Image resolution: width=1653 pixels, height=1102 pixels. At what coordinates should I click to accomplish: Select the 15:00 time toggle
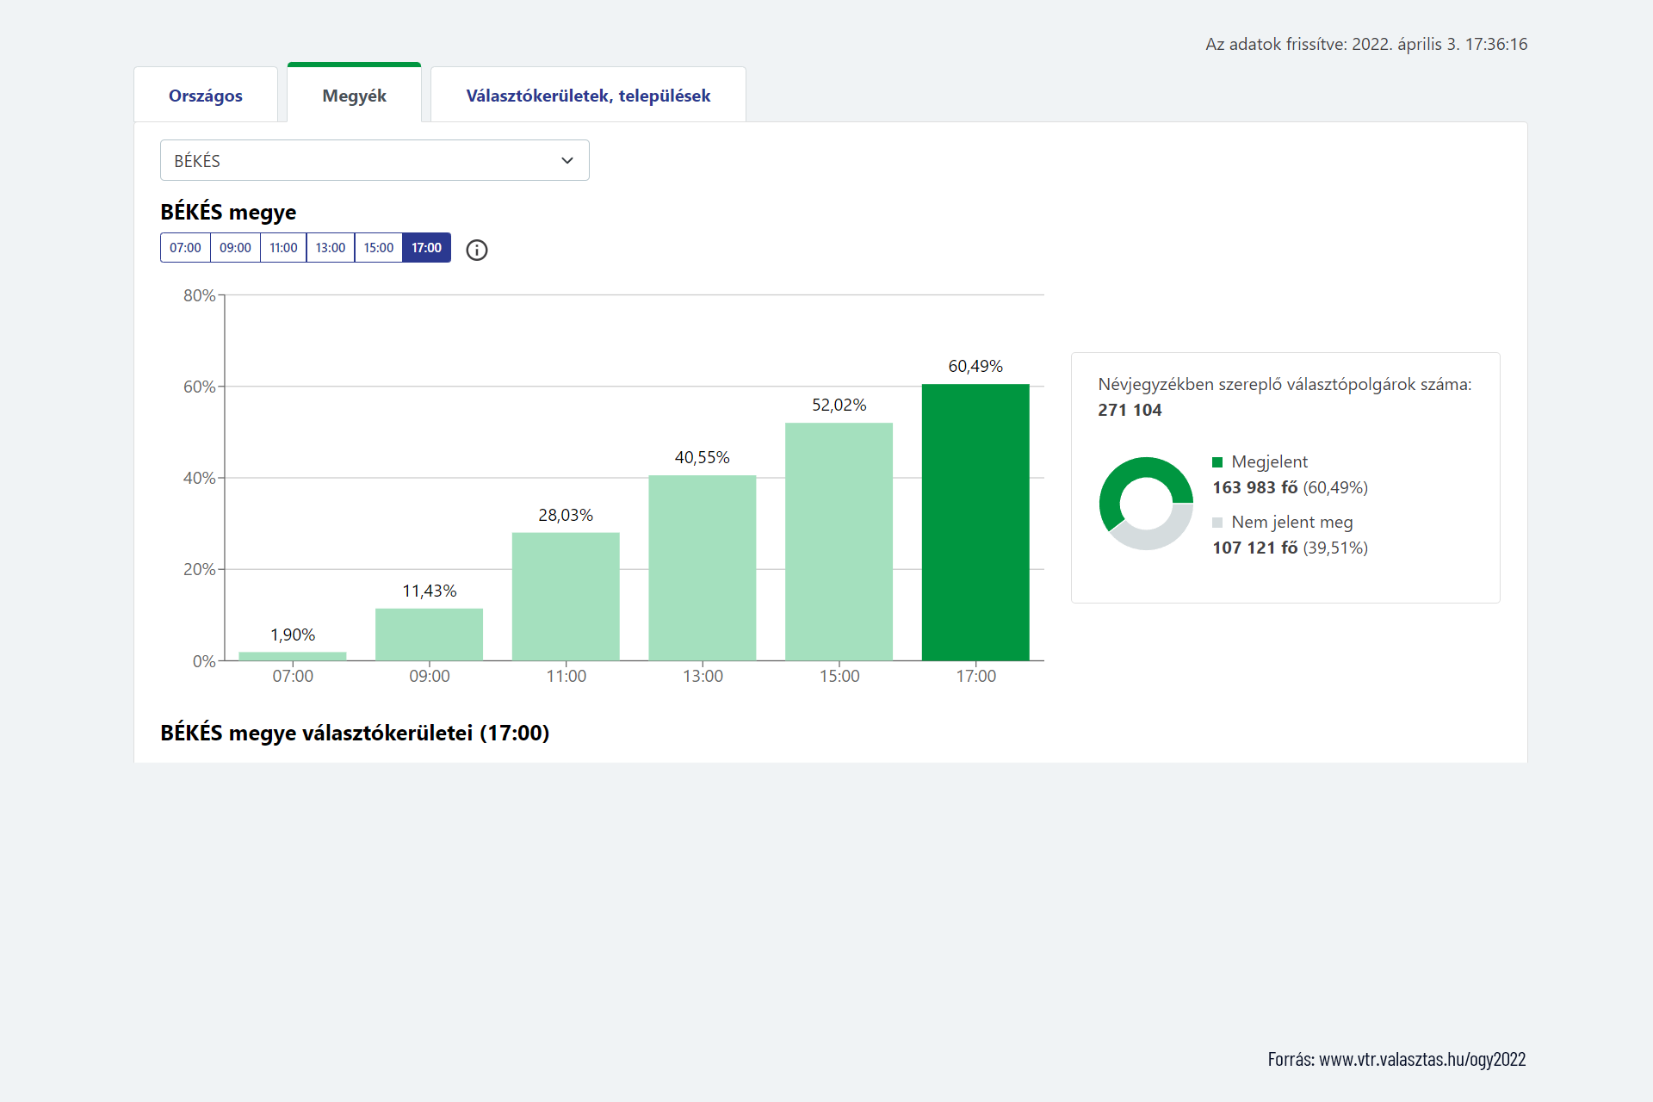click(x=379, y=248)
